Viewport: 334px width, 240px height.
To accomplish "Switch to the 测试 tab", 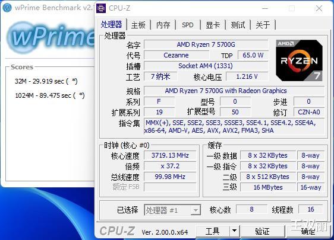I will [238, 25].
